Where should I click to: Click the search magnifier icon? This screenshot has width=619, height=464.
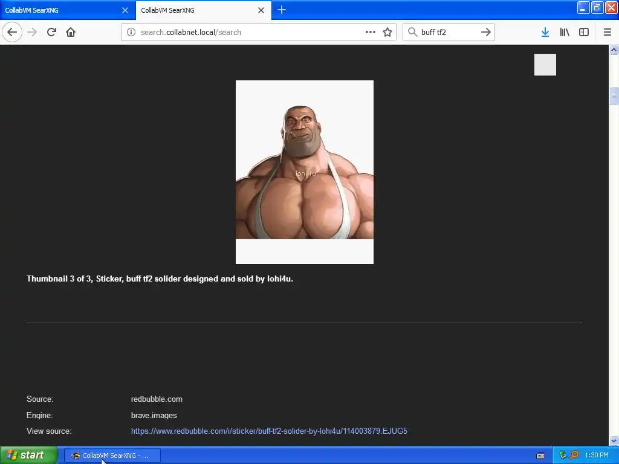pyautogui.click(x=412, y=32)
